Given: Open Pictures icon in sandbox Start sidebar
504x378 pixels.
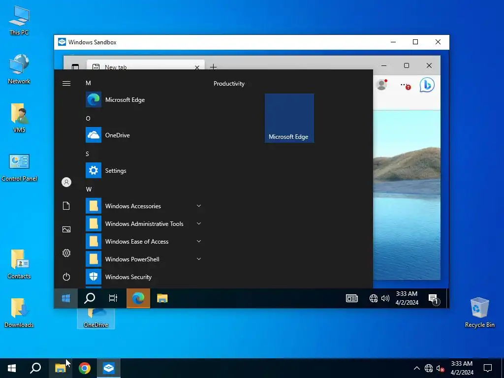Looking at the screenshot, I should pyautogui.click(x=66, y=229).
